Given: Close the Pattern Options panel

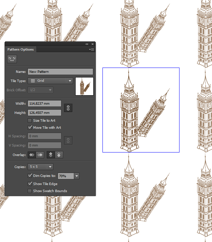Looking at the screenshot, I should (x=93, y=44).
